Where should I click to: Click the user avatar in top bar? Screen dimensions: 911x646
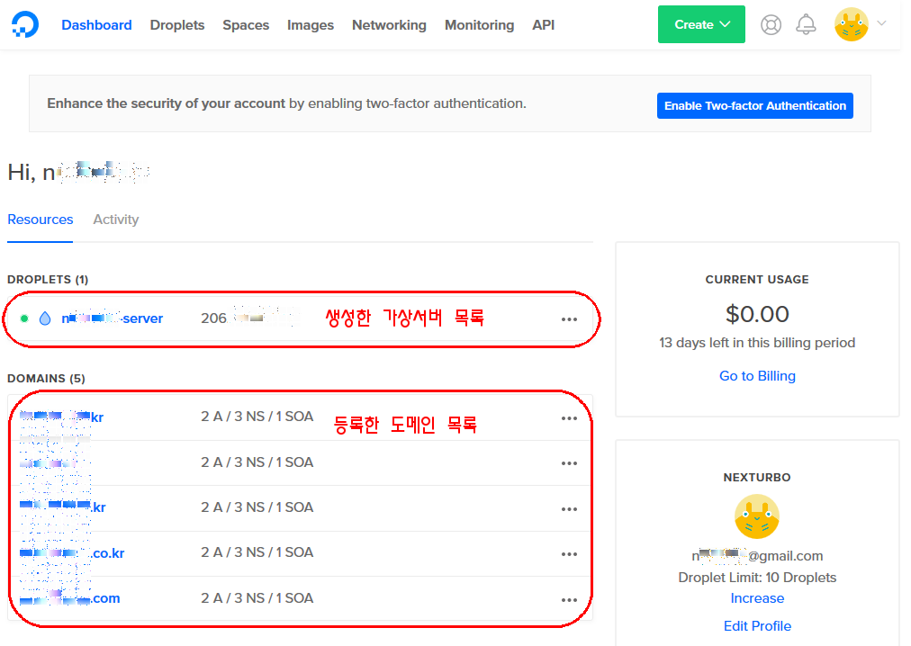tap(851, 24)
